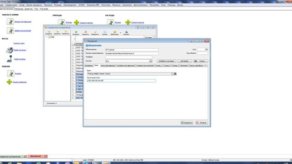This screenshot has width=292, height=164.
Task: Switch to the Условия поставщиков tab
Action: [126, 66]
